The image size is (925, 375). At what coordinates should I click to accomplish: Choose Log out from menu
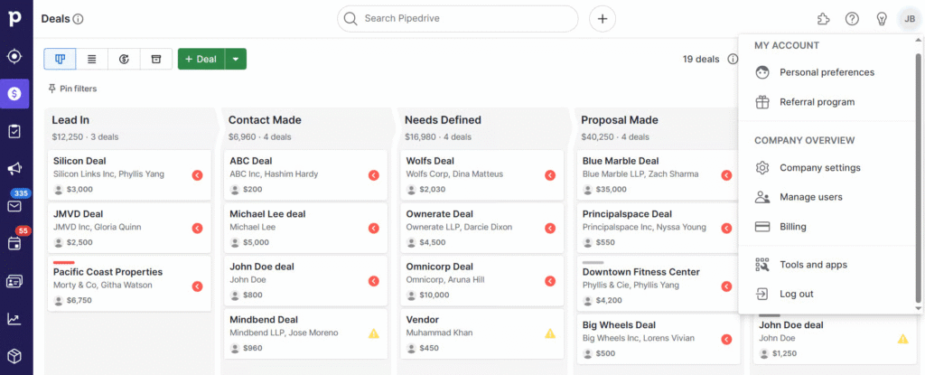(x=796, y=294)
